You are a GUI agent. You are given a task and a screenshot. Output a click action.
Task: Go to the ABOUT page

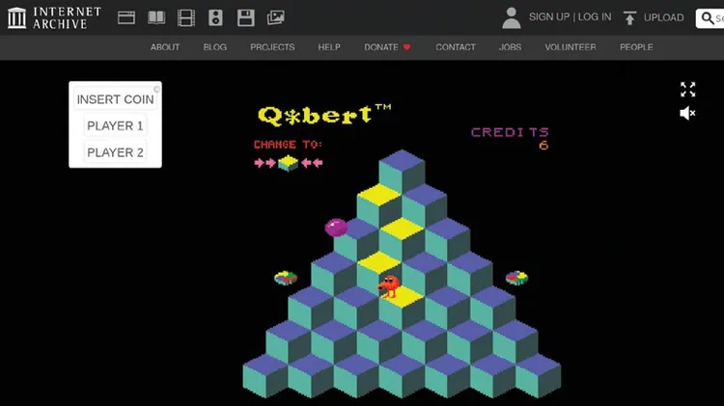point(165,47)
